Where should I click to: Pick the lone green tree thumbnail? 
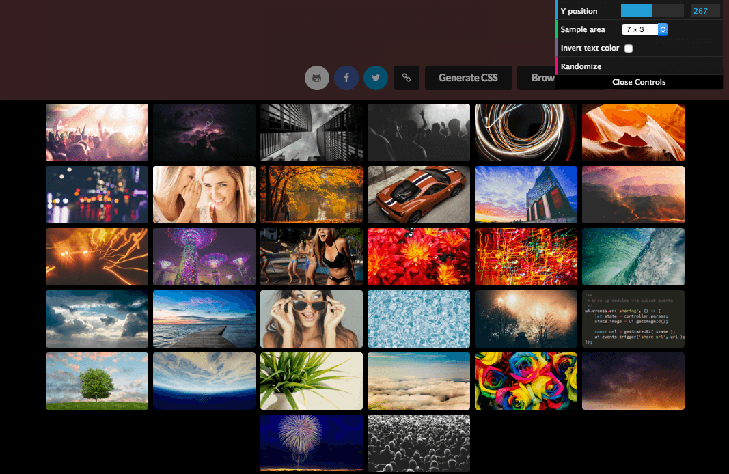tap(97, 381)
